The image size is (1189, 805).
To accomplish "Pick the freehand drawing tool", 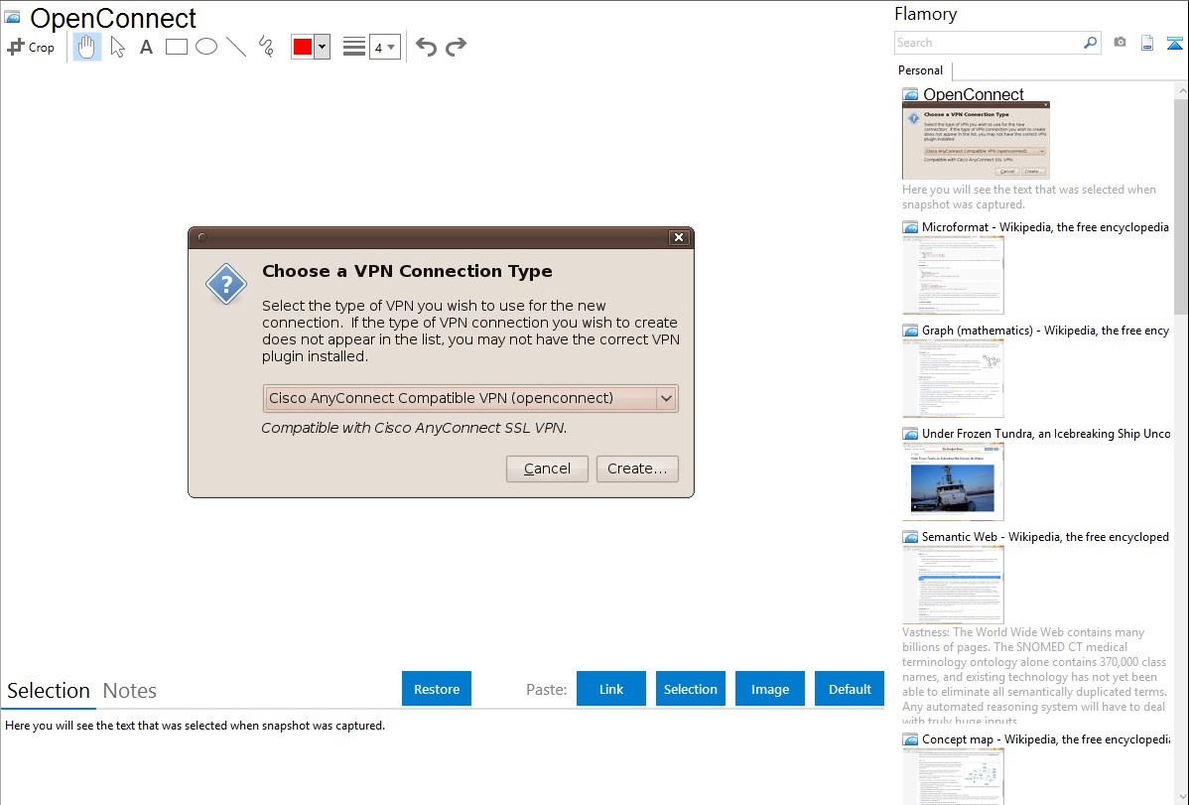I will coord(266,47).
